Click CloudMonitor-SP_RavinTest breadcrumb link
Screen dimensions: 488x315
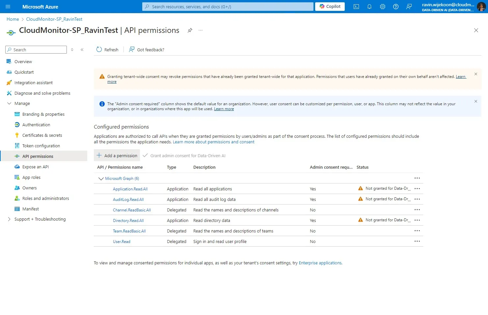click(x=54, y=19)
